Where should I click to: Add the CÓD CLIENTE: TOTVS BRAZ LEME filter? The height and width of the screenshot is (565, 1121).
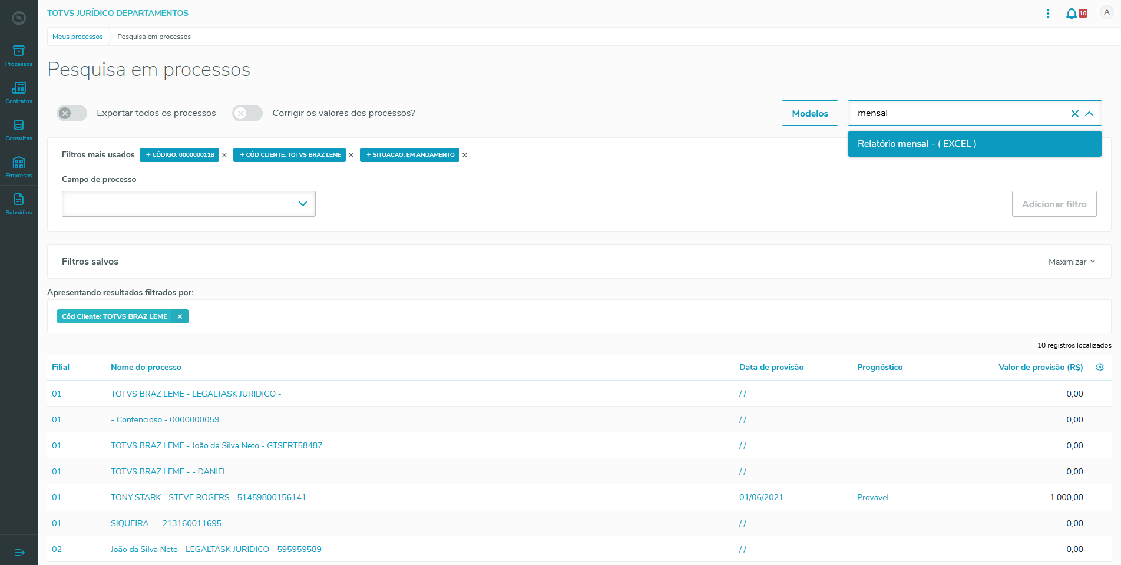click(290, 155)
